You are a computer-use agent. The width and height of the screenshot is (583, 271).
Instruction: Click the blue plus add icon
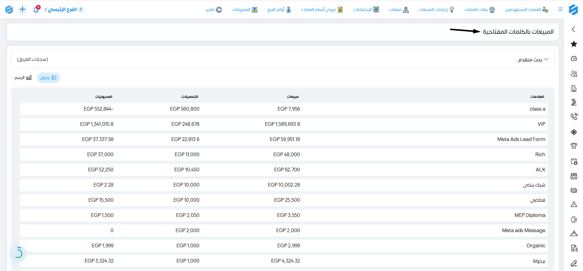click(x=22, y=9)
